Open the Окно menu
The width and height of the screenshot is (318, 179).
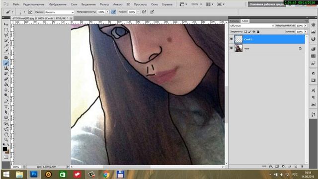tap(155, 4)
